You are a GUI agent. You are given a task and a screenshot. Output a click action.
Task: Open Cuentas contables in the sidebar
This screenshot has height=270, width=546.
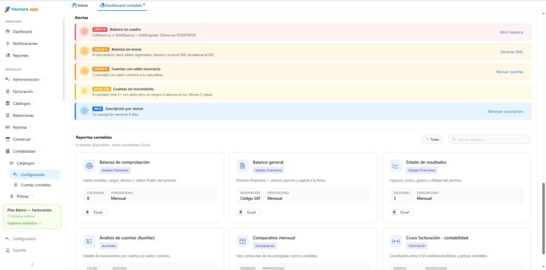(35, 185)
